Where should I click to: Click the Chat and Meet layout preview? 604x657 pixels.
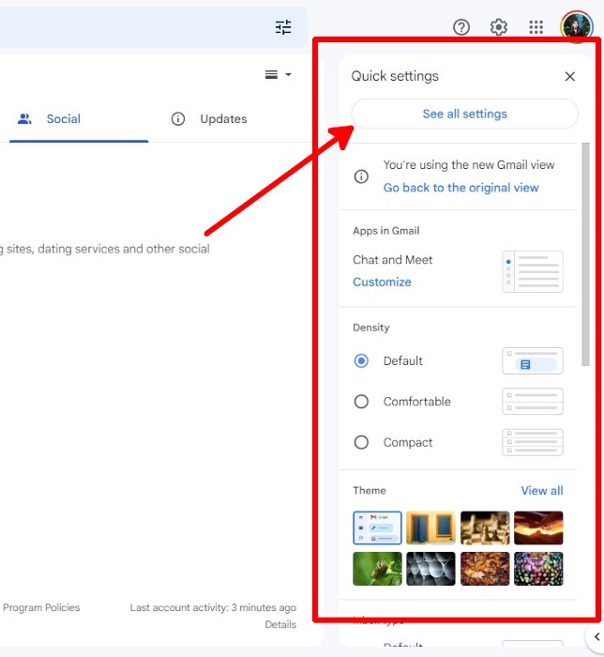pyautogui.click(x=533, y=271)
